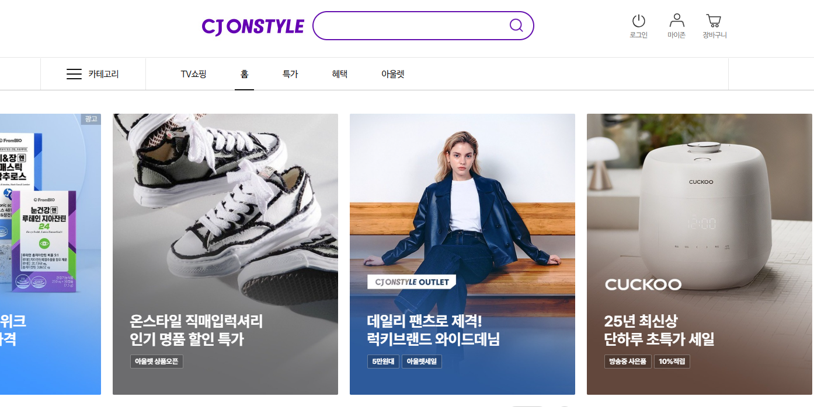Click the 방송중 사은품 tag

[x=628, y=362]
